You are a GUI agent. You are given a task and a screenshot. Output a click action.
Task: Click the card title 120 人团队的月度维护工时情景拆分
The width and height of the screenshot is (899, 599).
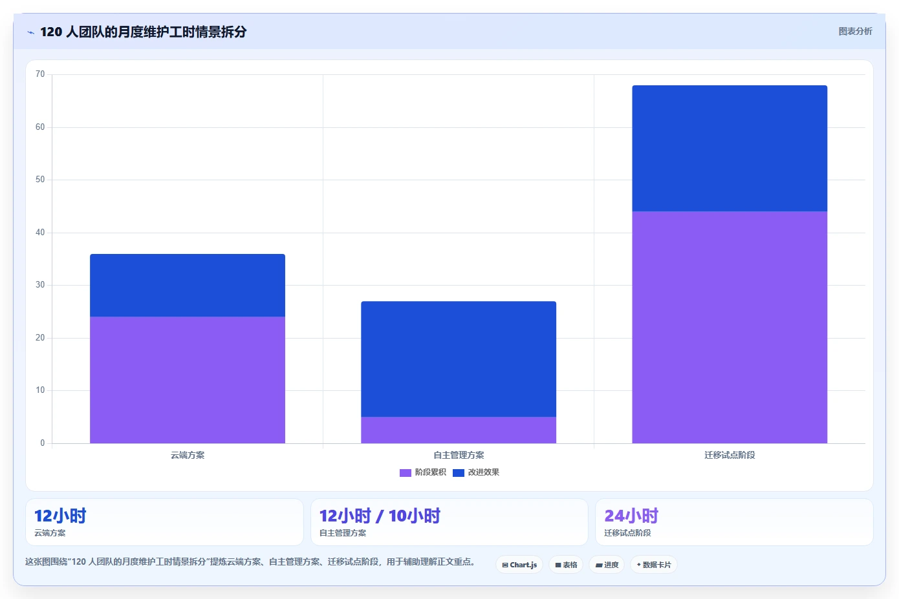(143, 32)
